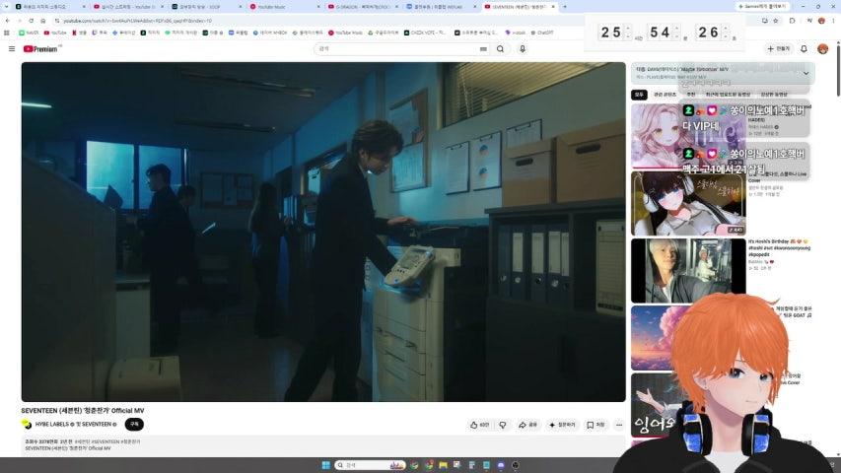This screenshot has width=841, height=473.
Task: Open the account avatar menu on YouTube
Action: (x=823, y=49)
